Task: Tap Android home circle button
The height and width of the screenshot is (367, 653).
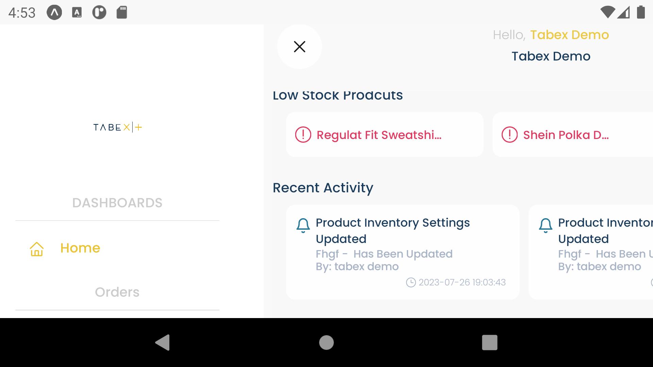Action: (326, 342)
